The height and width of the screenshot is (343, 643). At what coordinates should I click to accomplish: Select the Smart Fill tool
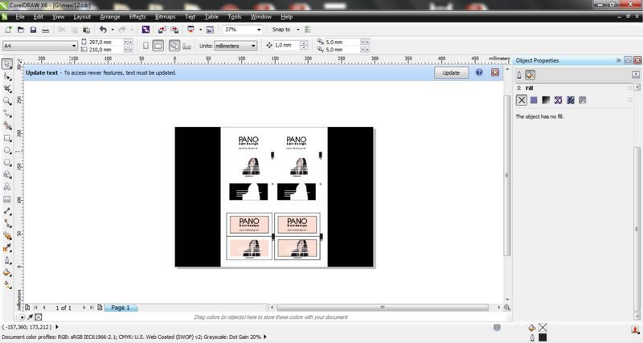7,126
